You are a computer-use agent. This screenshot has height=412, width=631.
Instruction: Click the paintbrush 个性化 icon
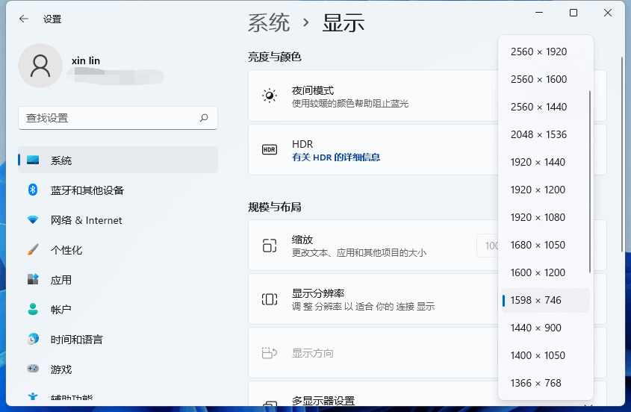pyautogui.click(x=33, y=249)
